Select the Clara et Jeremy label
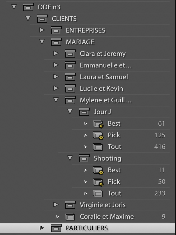Viewport: 176px width, 235px height. click(x=103, y=54)
